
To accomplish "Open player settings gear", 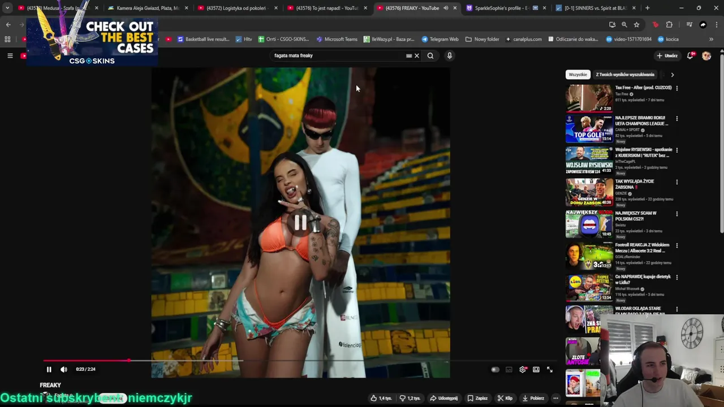I will (x=523, y=369).
